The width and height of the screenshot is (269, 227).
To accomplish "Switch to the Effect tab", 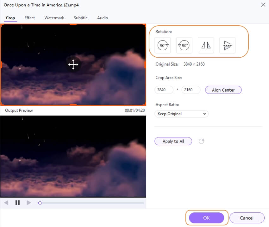I will click(x=30, y=18).
